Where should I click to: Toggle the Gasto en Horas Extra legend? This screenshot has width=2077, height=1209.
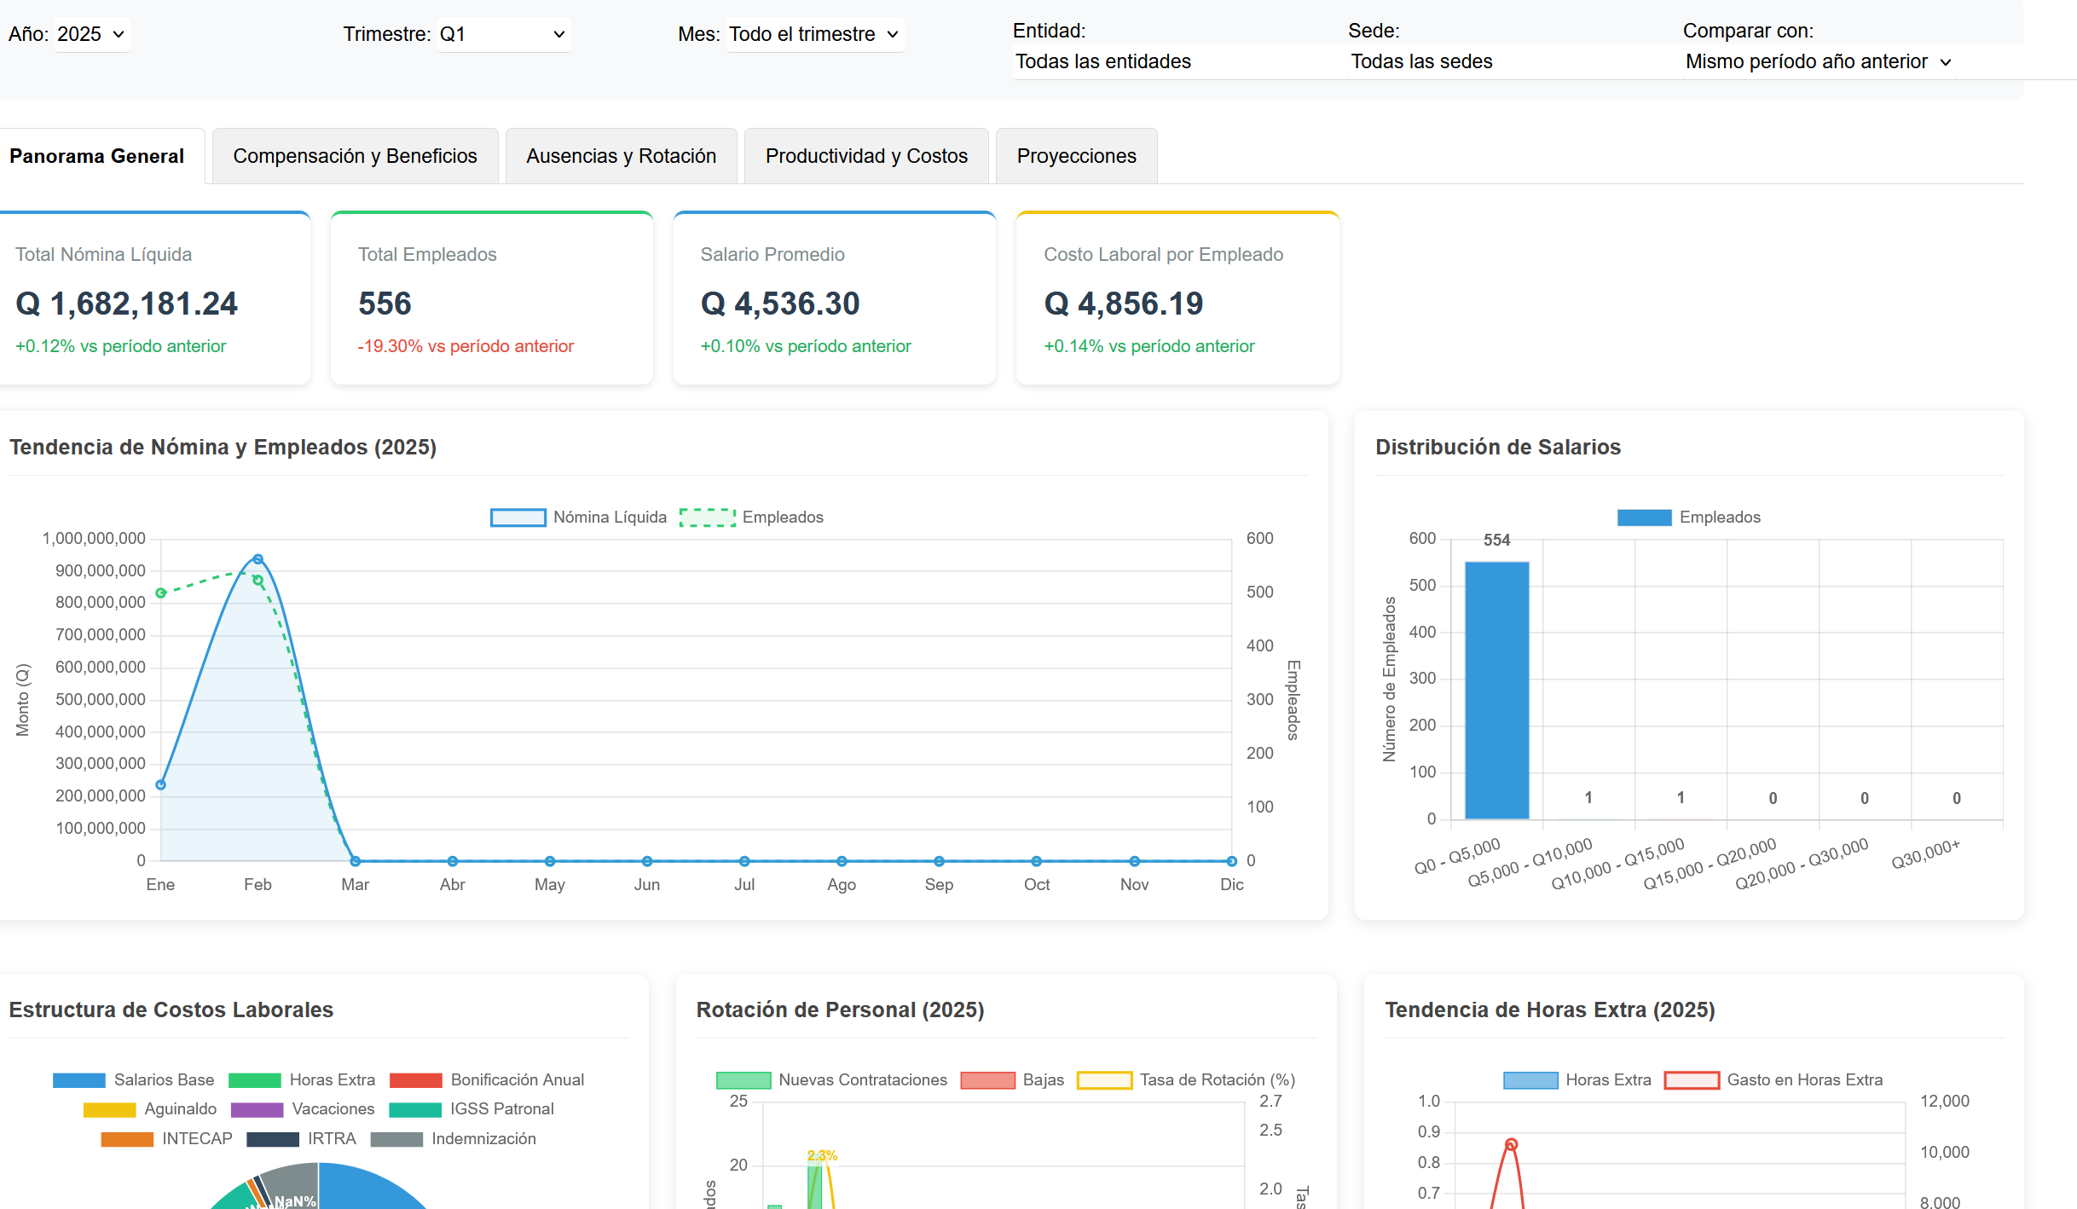coord(1773,1080)
